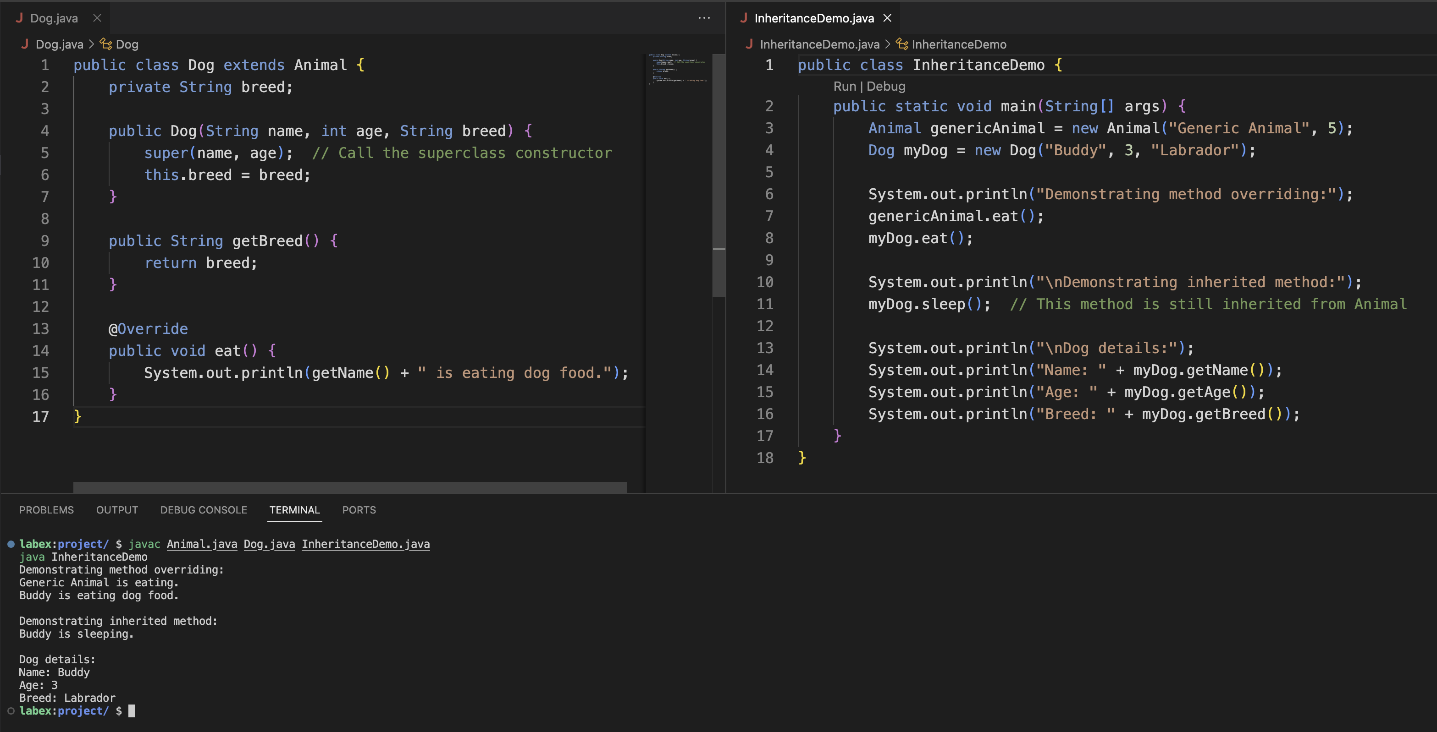Click the Dog class symbol icon in the breadcrumb
1437x732 pixels.
pos(105,44)
